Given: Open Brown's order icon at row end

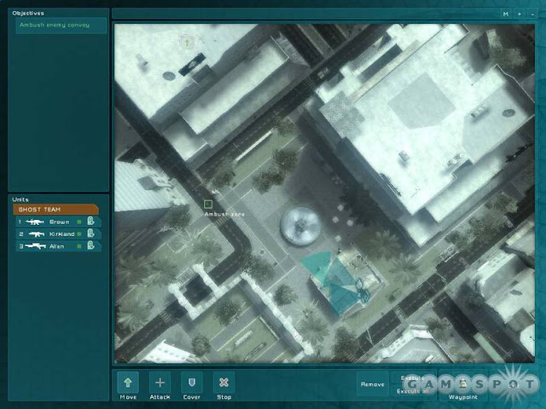Looking at the screenshot, I should [x=91, y=221].
